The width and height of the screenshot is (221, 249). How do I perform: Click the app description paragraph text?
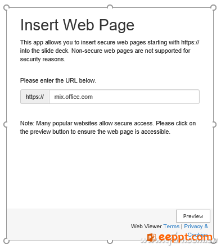[110, 51]
